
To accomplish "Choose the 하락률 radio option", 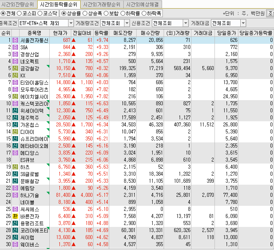I will 123,13.
